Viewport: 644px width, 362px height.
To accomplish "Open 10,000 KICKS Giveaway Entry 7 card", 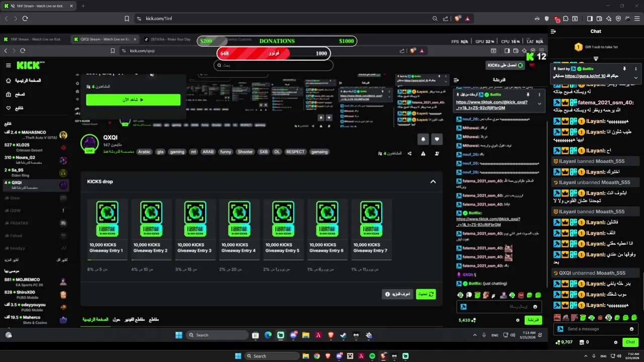I will tap(370, 229).
